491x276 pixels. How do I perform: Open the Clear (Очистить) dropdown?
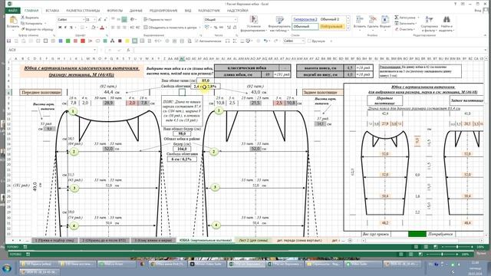404,29
